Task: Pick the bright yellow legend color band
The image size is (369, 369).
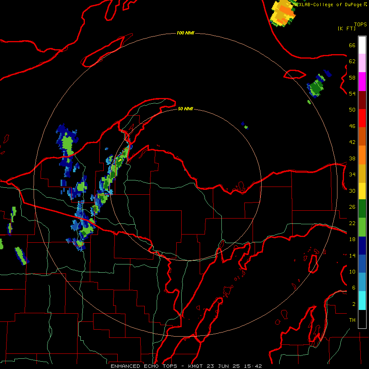Action: [x=362, y=191]
